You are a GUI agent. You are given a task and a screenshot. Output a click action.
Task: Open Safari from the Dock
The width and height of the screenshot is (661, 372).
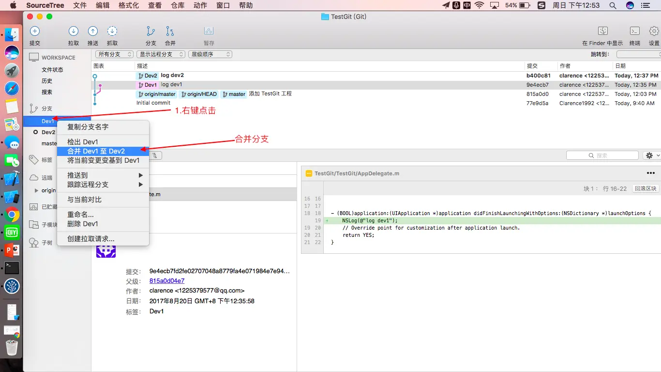tap(12, 89)
